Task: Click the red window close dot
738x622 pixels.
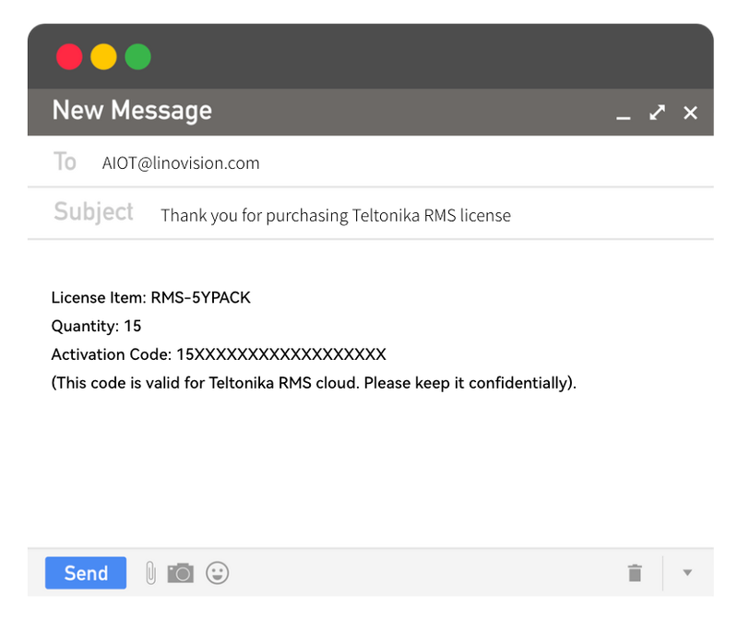Action: [69, 57]
